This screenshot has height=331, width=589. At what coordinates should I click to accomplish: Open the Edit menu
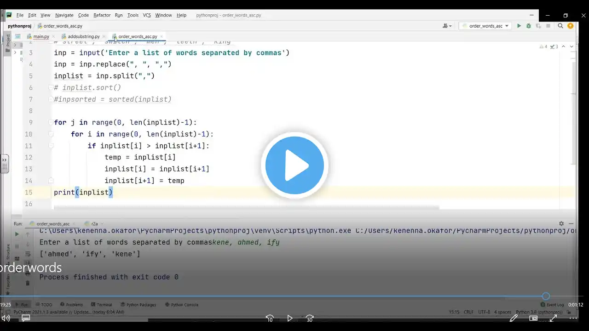pos(32,15)
